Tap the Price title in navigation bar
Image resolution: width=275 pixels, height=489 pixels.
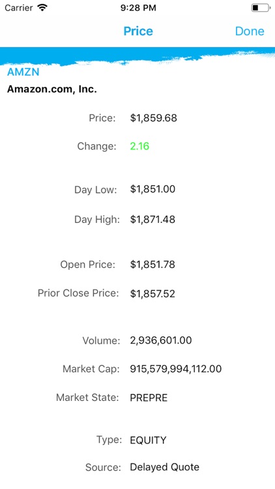pos(138,31)
